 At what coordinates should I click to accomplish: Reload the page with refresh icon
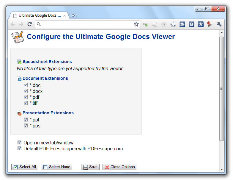30,24
